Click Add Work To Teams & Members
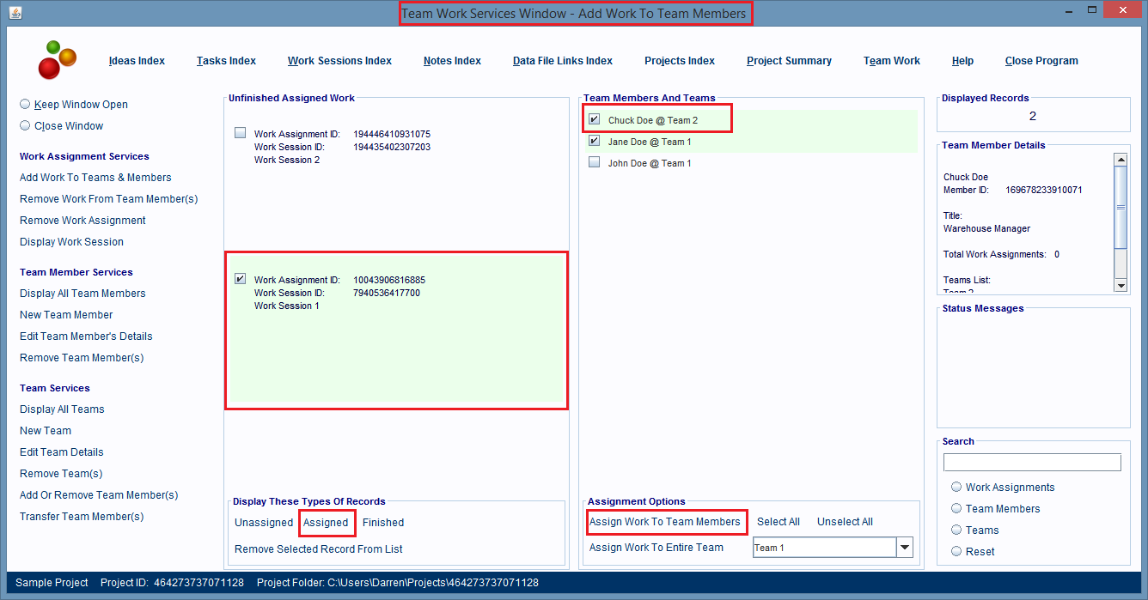Viewport: 1148px width, 600px height. [95, 178]
